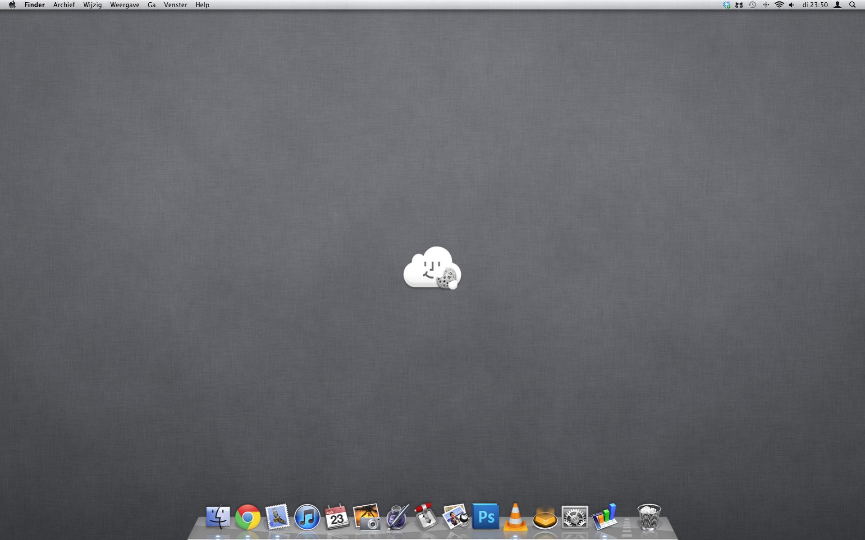Open the Help menu

click(x=202, y=5)
